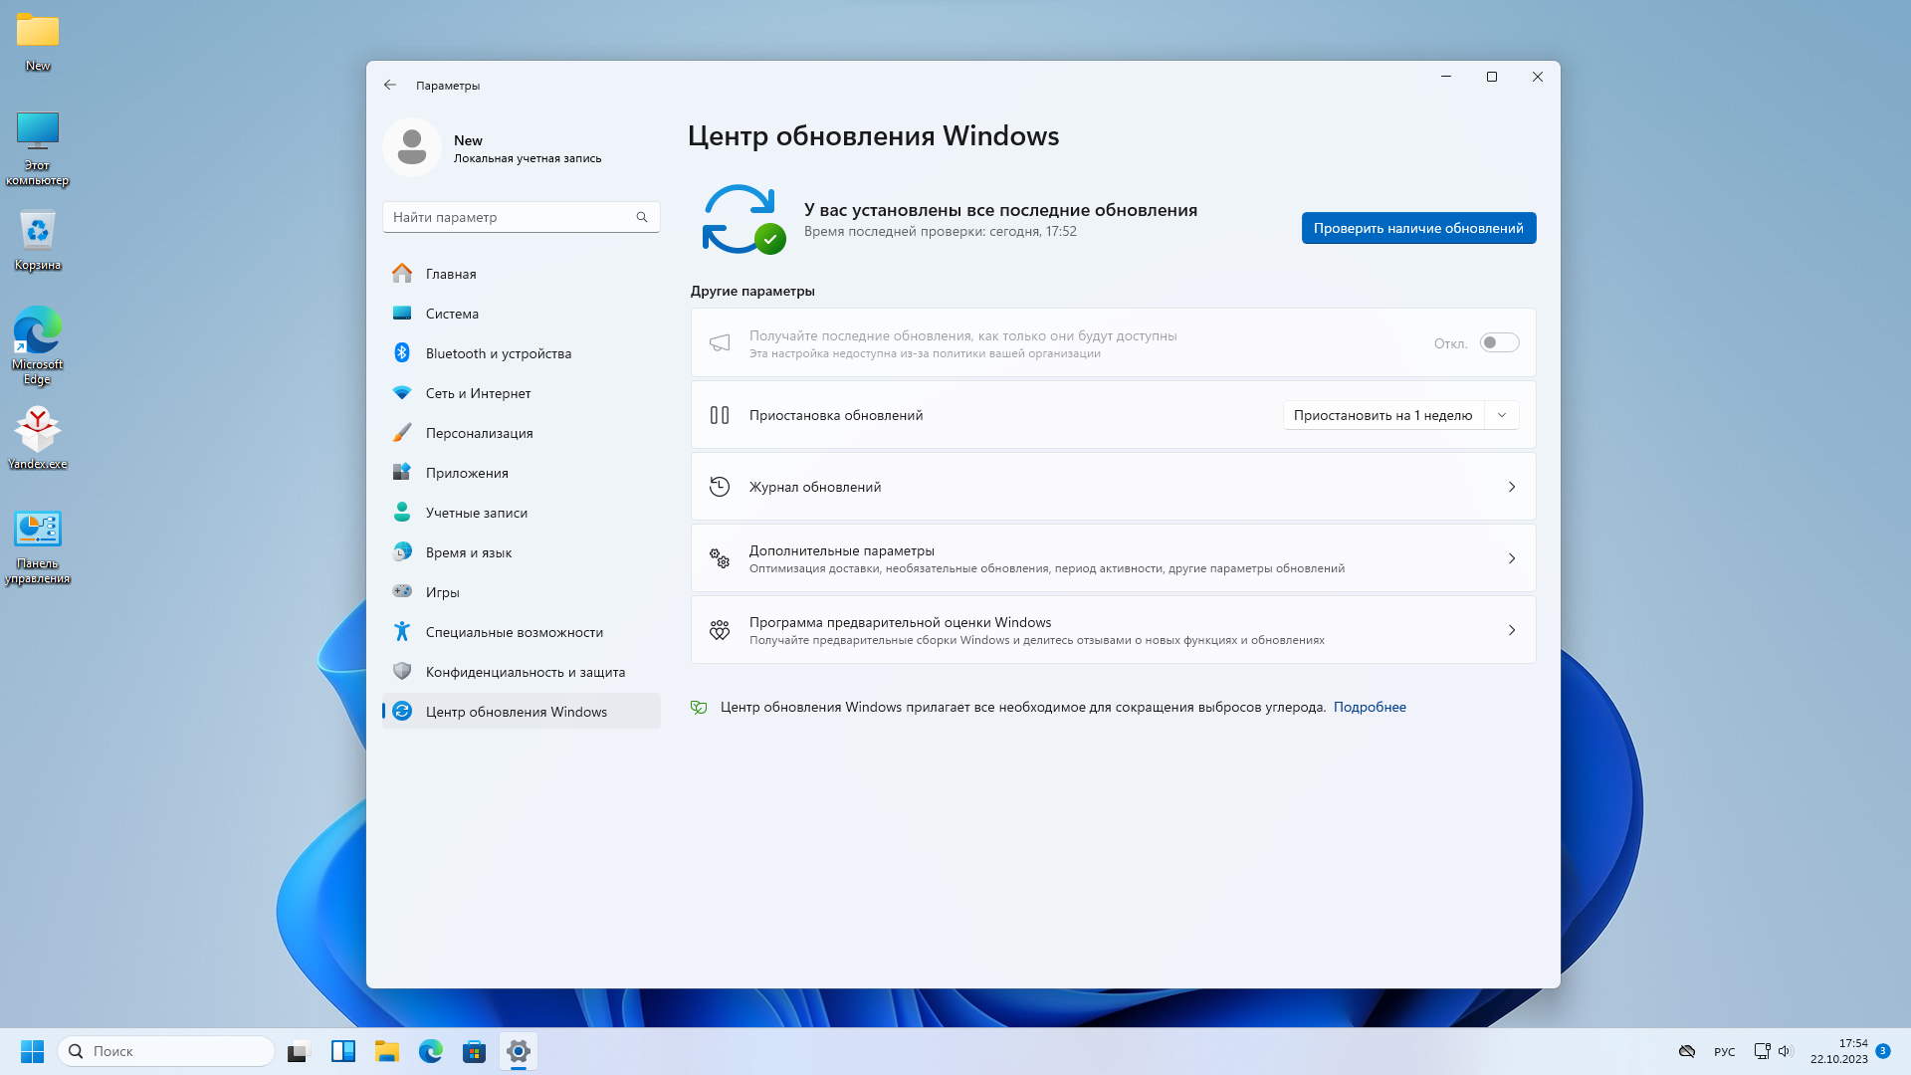Viewport: 1911px width, 1075px height.
Task: Click the back arrow in Settings header
Action: pyautogui.click(x=390, y=86)
